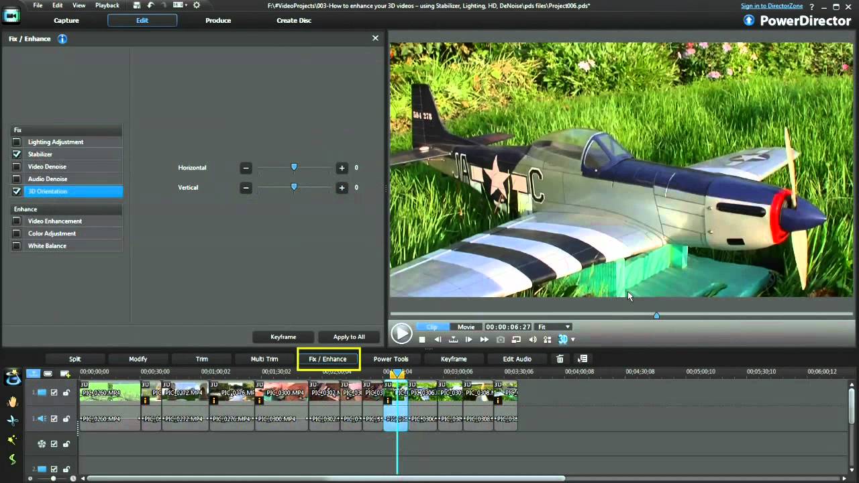Screen dimensions: 859x483
Task: Select the Magic Fix wand tool
Action: click(x=12, y=440)
